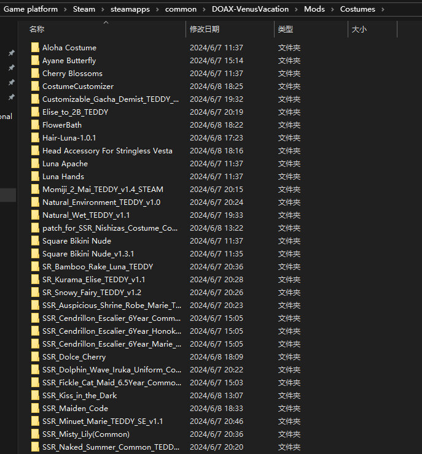
Task: Click the SR_Bamboo_Rake_Luna_TEDDY folder icon
Action: (35, 267)
